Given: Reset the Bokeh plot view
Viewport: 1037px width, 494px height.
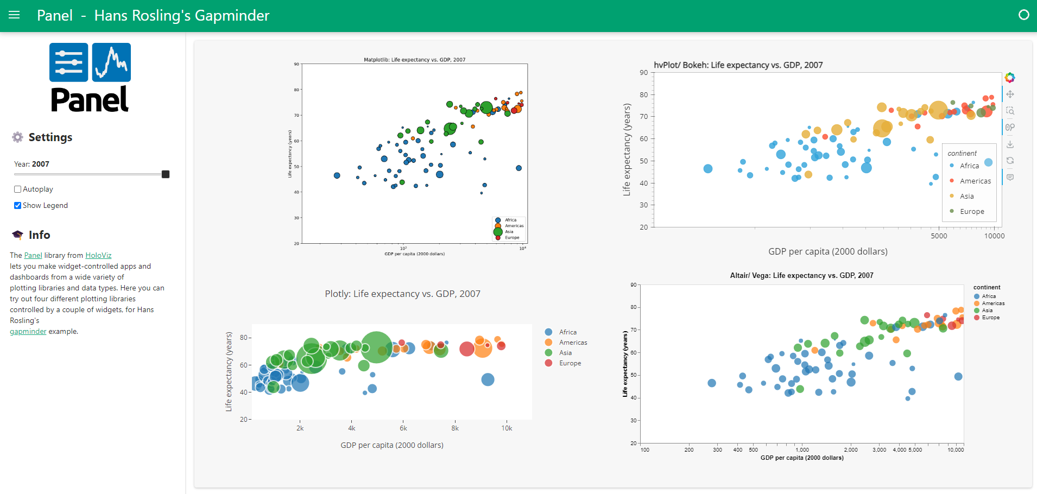Looking at the screenshot, I should [1010, 161].
